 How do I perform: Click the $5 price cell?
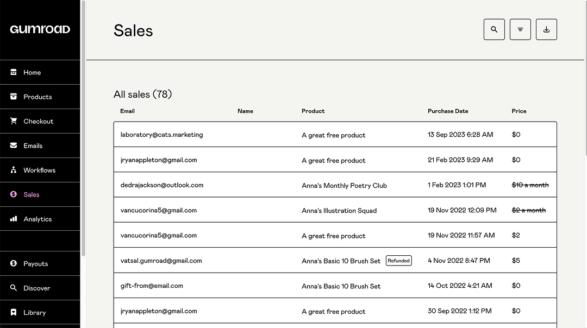tap(516, 260)
